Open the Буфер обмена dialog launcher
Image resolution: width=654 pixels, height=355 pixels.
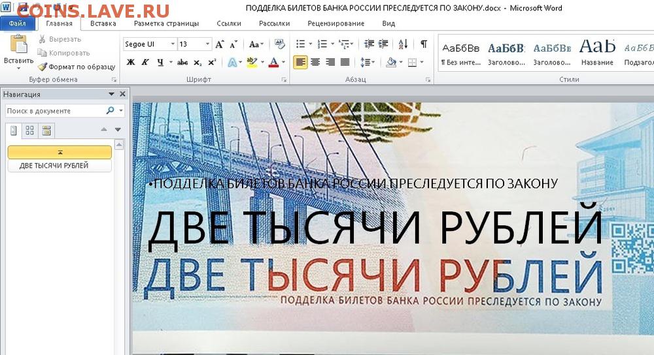click(114, 80)
